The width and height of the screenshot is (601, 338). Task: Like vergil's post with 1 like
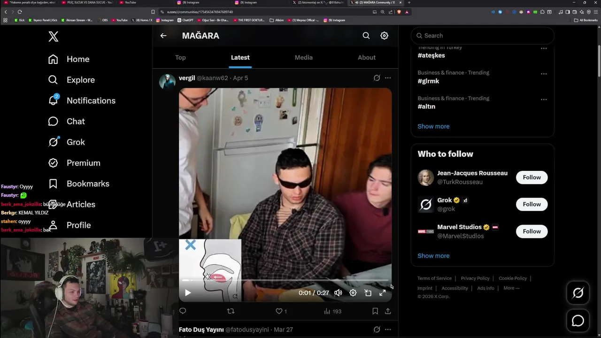281,311
